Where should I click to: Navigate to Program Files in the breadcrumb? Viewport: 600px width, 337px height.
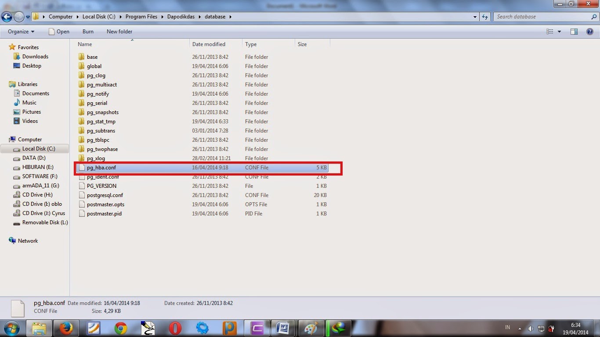141,17
